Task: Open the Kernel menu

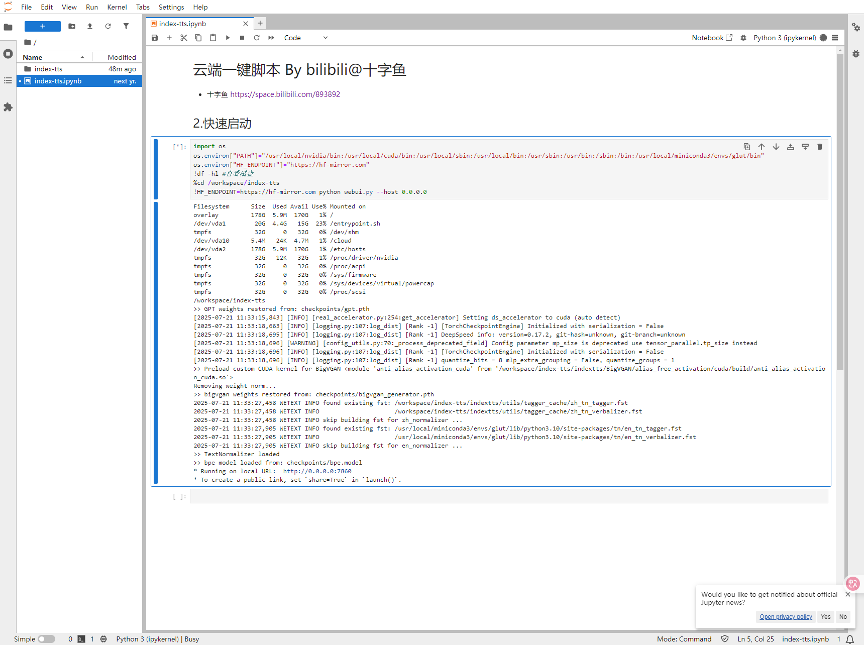Action: coord(117,7)
